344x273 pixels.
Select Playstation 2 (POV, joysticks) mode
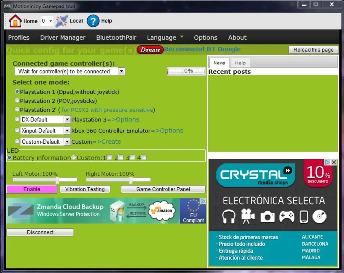coord(17,101)
